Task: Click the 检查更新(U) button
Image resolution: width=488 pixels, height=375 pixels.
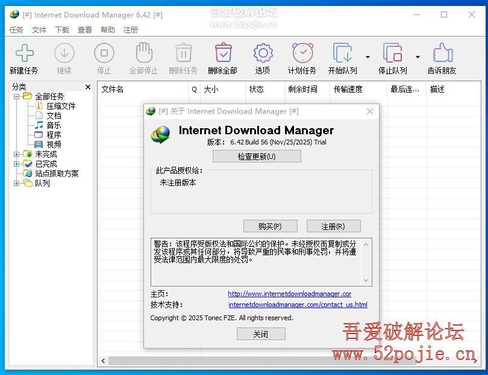Action: [256, 157]
